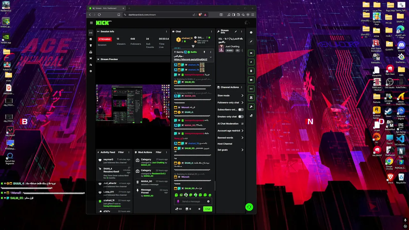
Task: Open VALORANT shortcut on left desktop
Action: tap(10, 132)
